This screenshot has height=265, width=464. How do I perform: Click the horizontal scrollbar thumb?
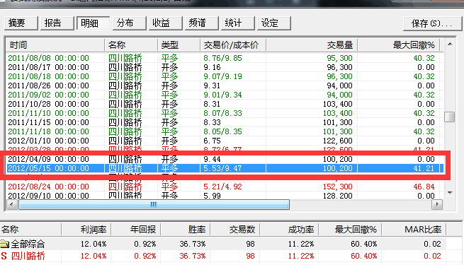(154, 204)
